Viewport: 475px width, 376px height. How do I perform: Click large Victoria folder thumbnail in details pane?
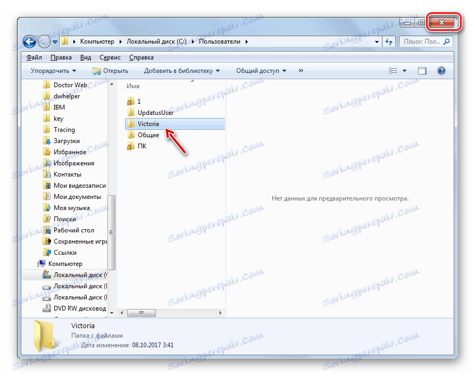click(44, 336)
